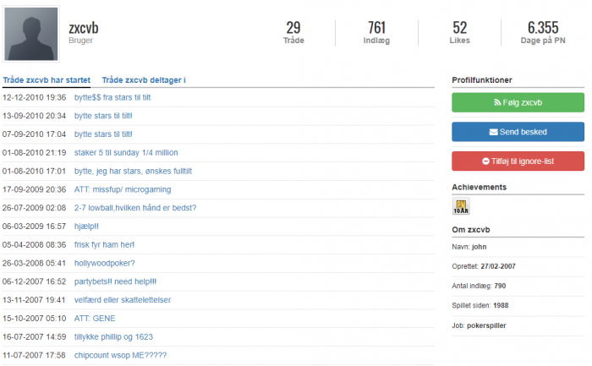Open thread ATT: missfup/ microgaming
This screenshot has height=366, width=592.
123,189
